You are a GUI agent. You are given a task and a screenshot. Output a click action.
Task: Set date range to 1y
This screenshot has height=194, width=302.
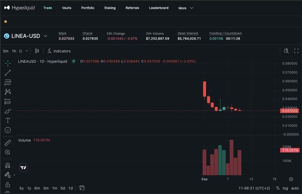click(x=29, y=188)
